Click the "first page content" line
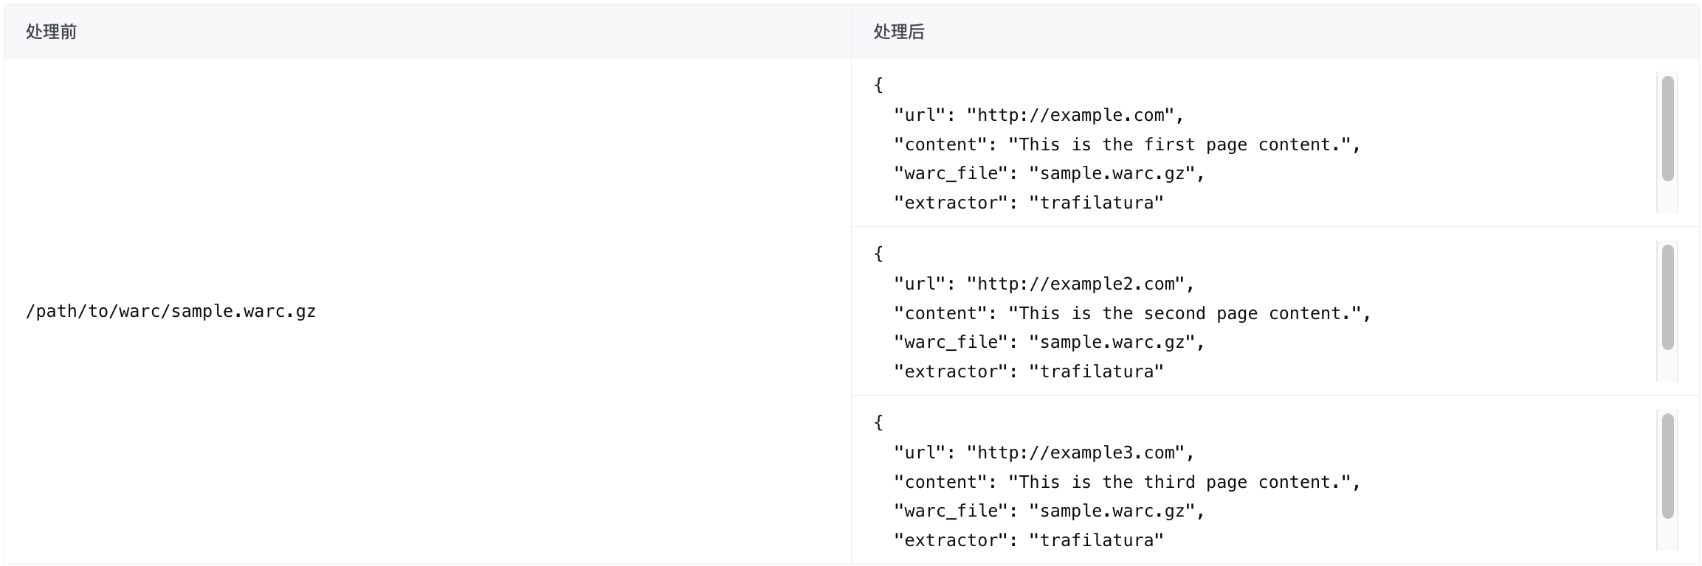This screenshot has width=1702, height=566. pos(1127,144)
